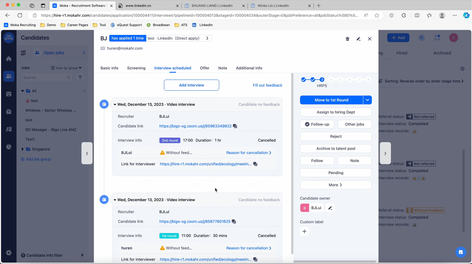Toggle the Follow-up checkmark button
The height and width of the screenshot is (264, 472).
click(x=317, y=124)
